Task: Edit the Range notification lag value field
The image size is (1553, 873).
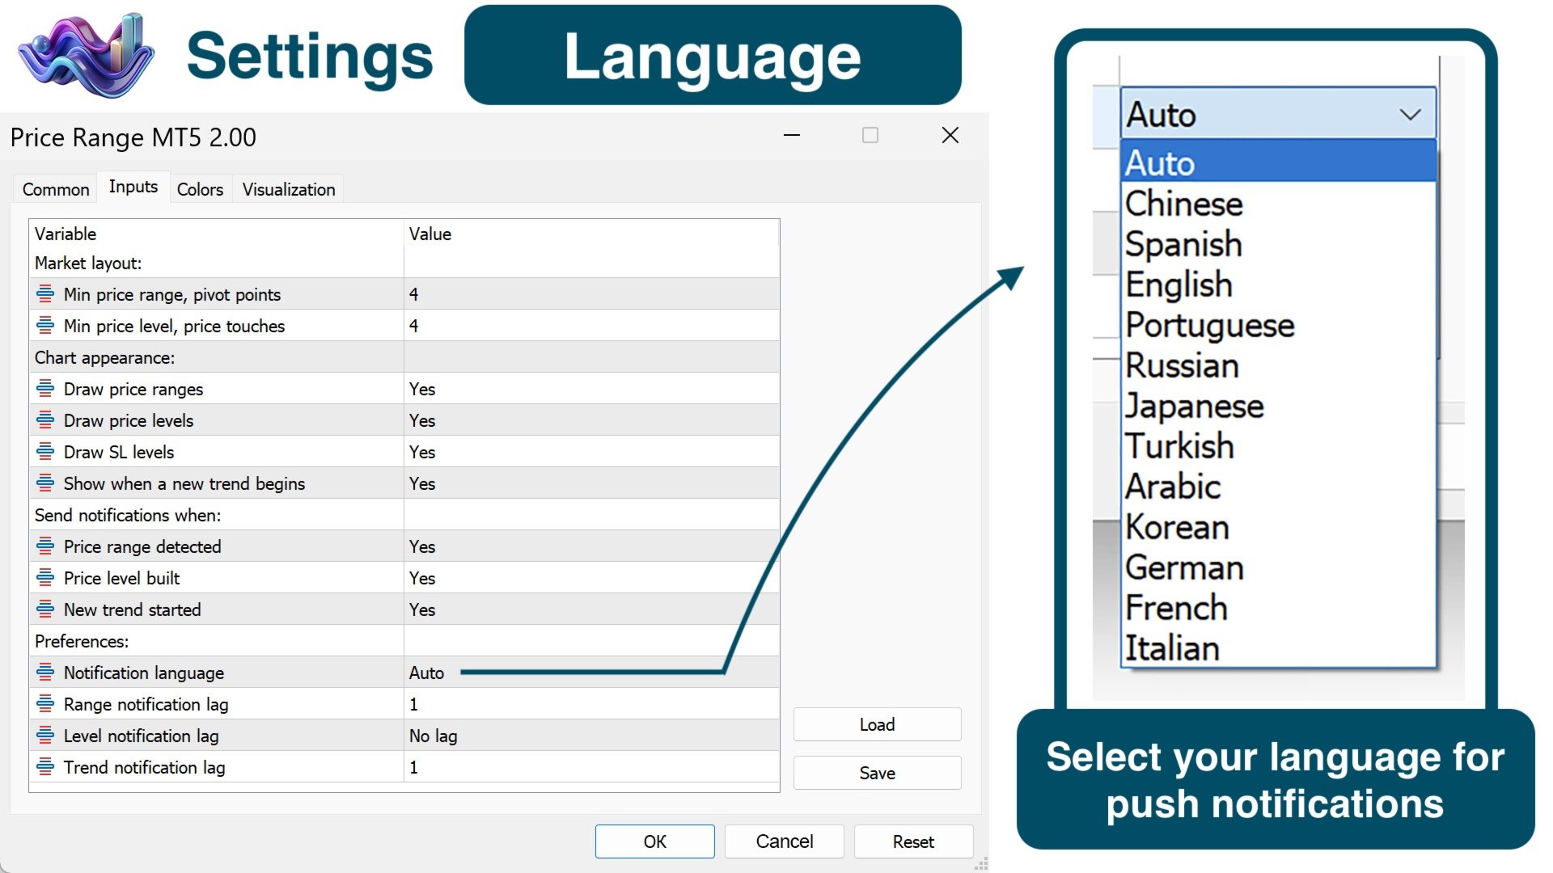Action: (x=591, y=704)
